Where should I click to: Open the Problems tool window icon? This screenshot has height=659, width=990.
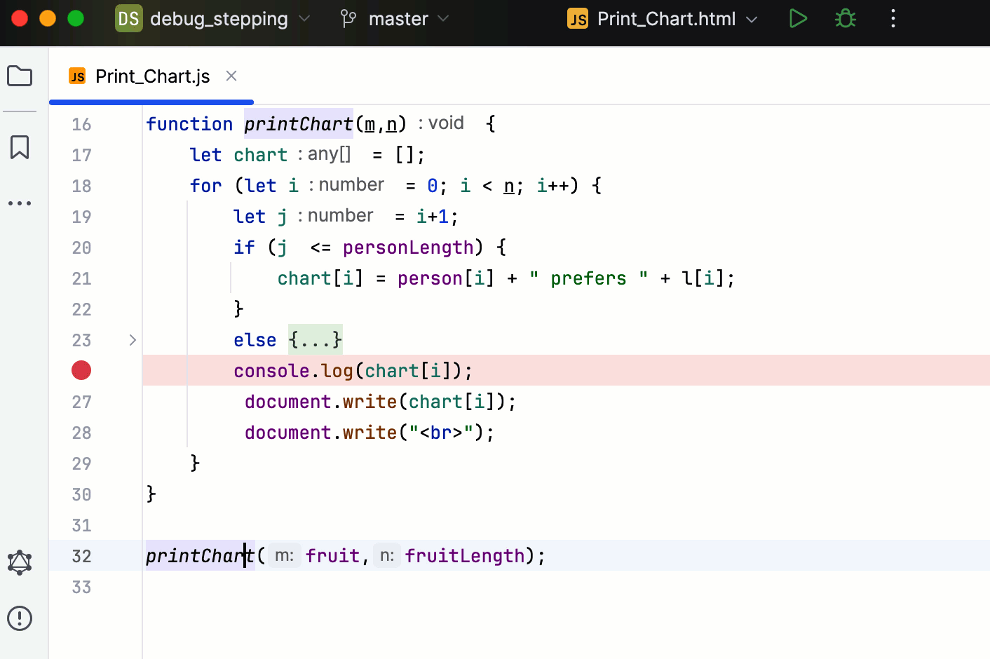click(20, 618)
